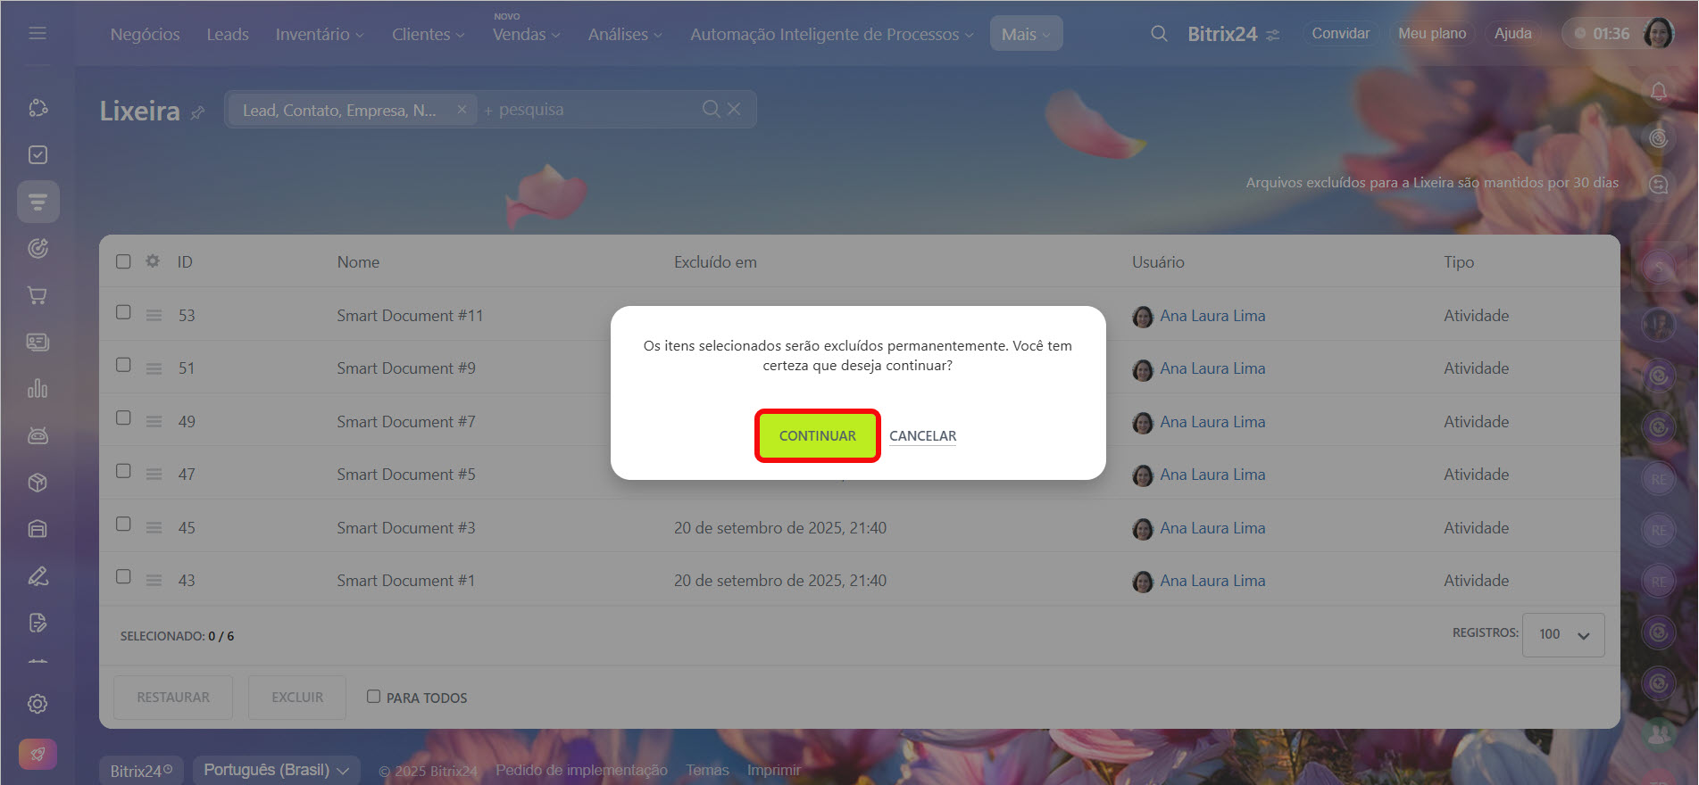Open the shopping cart sidebar icon
Screen dimensions: 1699x785
37,295
